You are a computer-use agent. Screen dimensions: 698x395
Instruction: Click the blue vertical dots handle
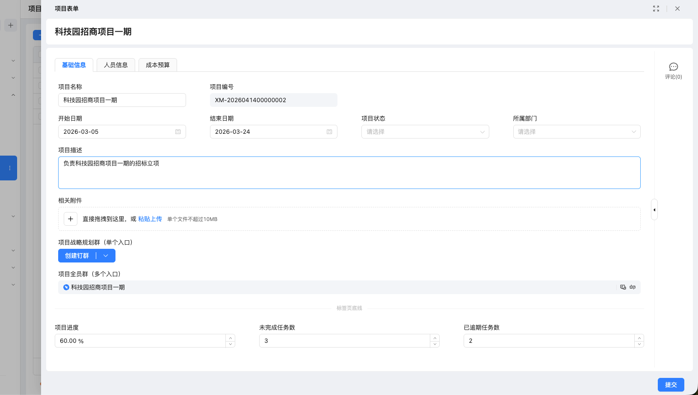(x=9, y=168)
